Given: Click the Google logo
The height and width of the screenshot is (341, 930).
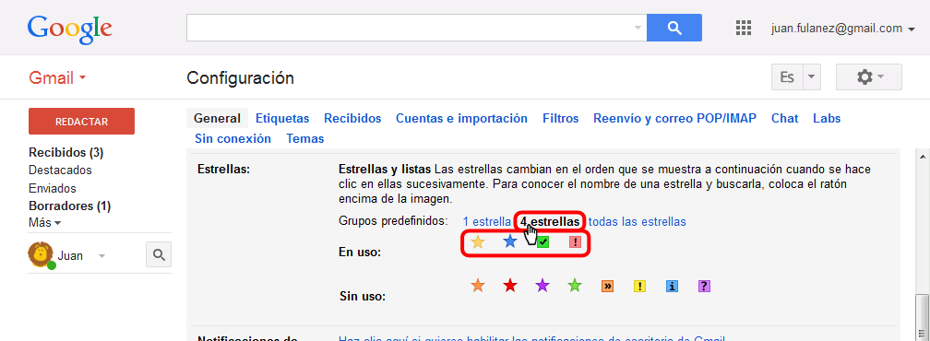Looking at the screenshot, I should [69, 29].
